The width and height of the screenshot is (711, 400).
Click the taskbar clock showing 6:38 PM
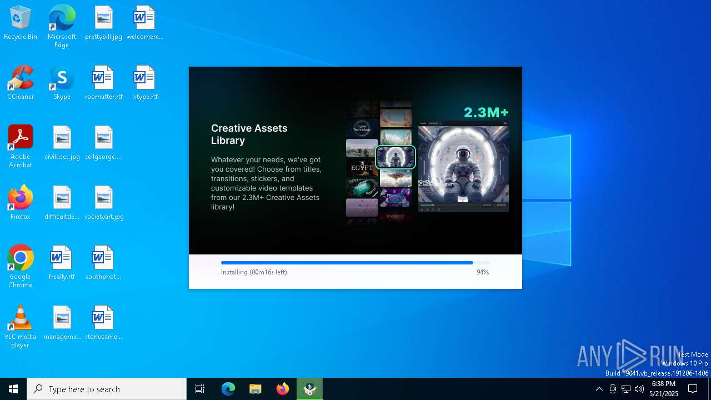664,389
